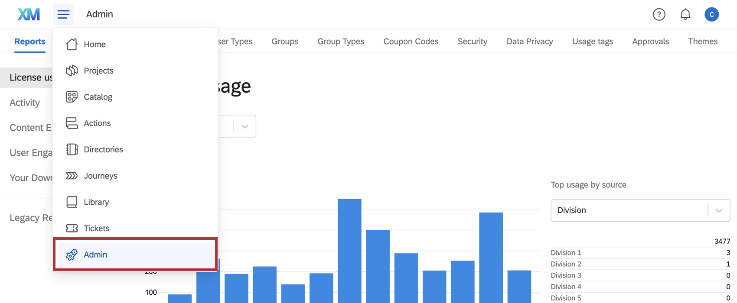Click the Projects icon in the menu
This screenshot has height=303, width=737.
72,71
